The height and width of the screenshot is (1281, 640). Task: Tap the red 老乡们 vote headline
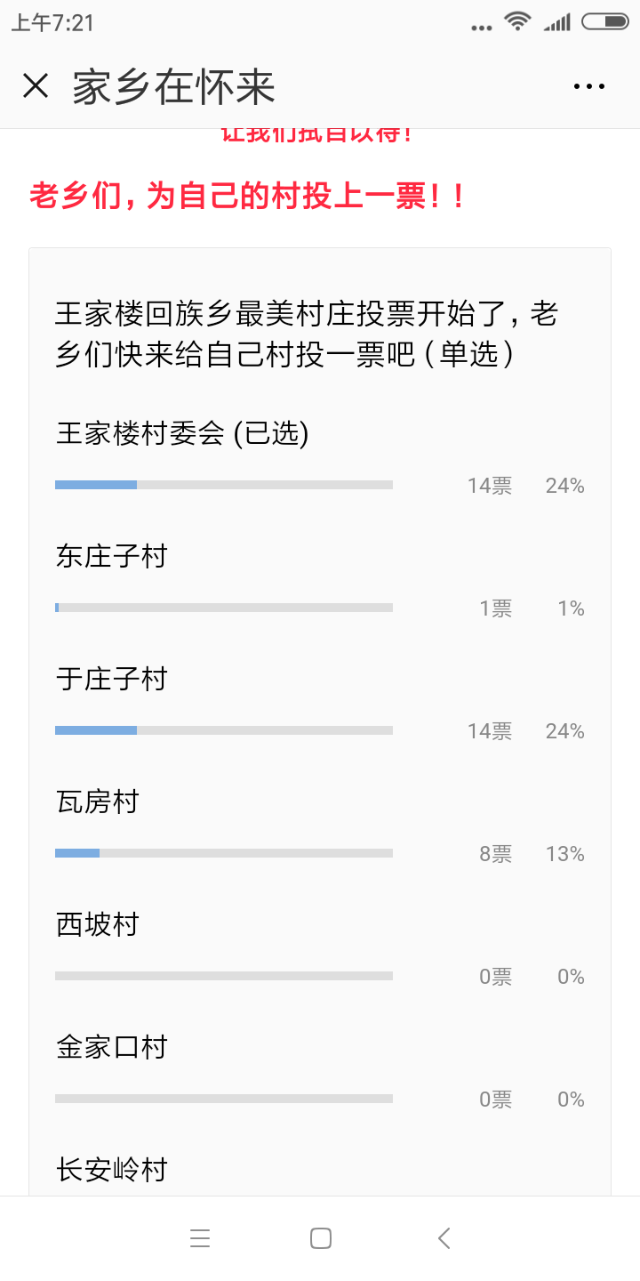point(248,196)
